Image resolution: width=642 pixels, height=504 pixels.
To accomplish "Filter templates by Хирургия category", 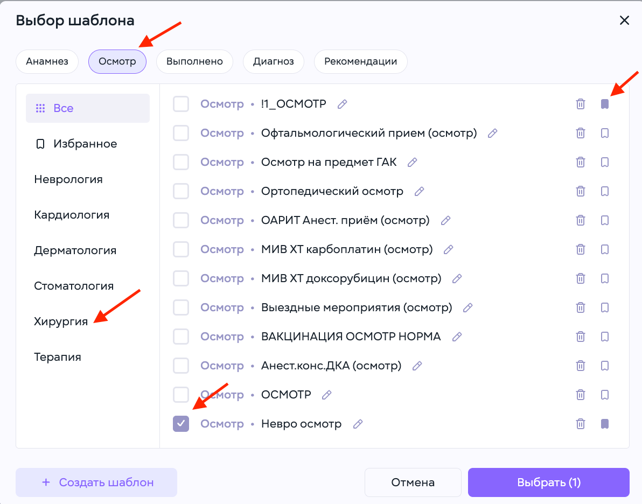I will coord(61,321).
